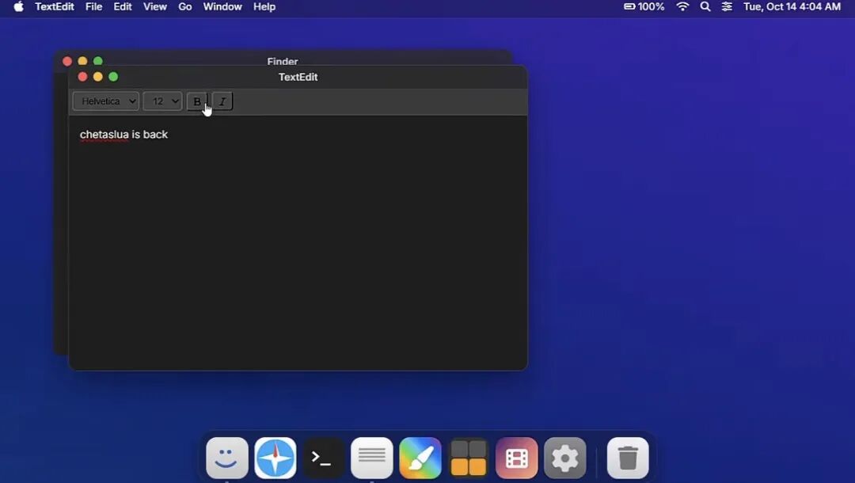Open Spotlight search from menu bar

point(705,7)
